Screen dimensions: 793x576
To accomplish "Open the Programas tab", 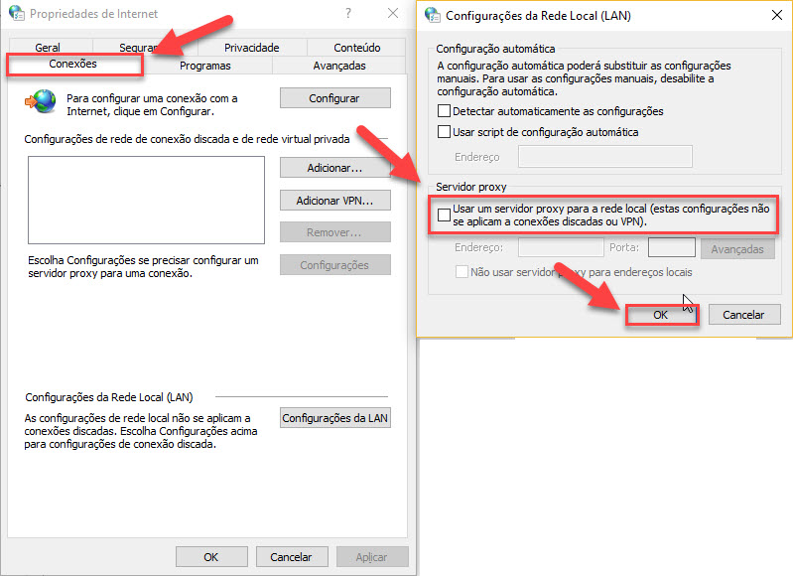I will click(205, 66).
